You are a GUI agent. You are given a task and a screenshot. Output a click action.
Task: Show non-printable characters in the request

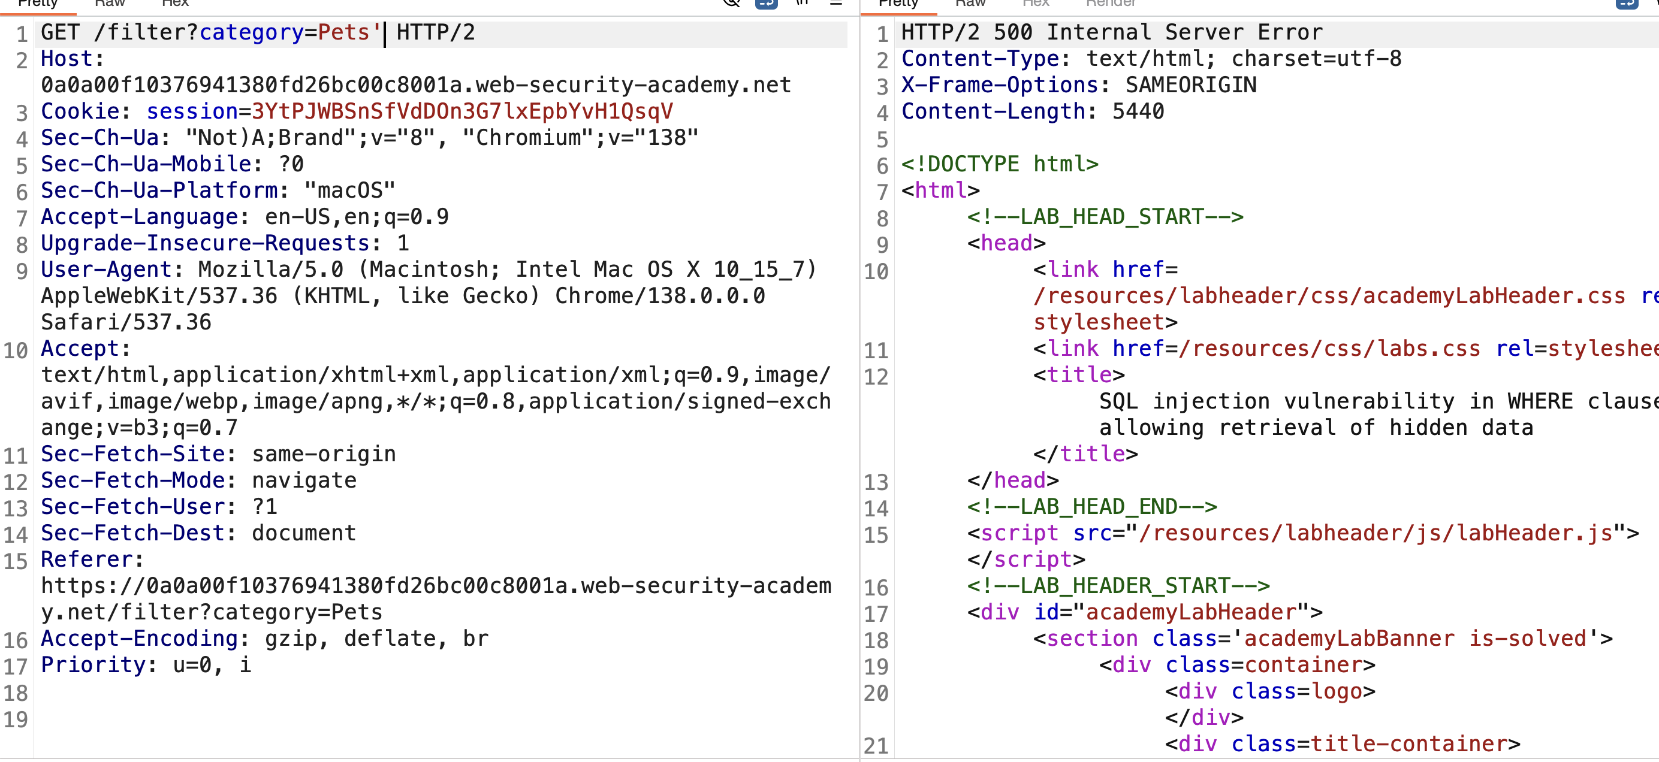tap(802, 2)
